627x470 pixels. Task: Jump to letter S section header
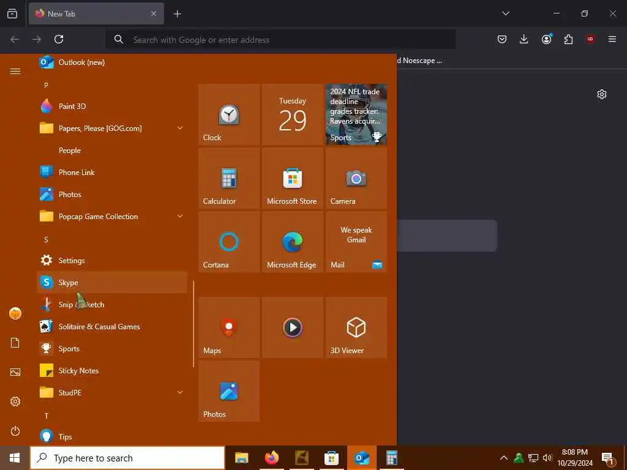tap(46, 239)
